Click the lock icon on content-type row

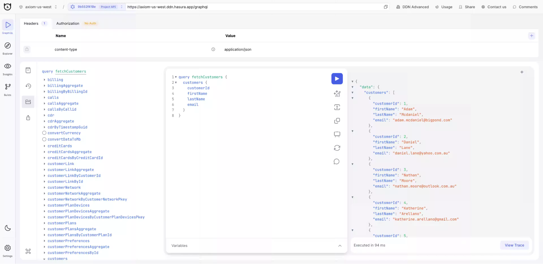click(x=27, y=49)
